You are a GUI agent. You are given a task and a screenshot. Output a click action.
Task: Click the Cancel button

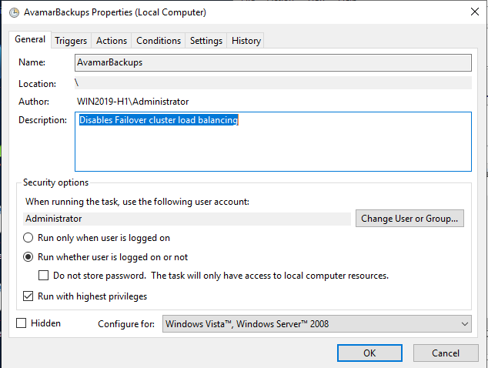tap(446, 353)
